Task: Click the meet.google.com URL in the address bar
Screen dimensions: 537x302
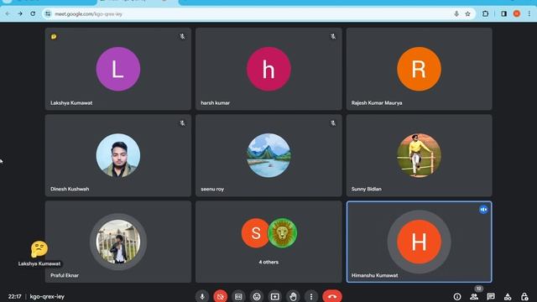Action: tap(88, 14)
